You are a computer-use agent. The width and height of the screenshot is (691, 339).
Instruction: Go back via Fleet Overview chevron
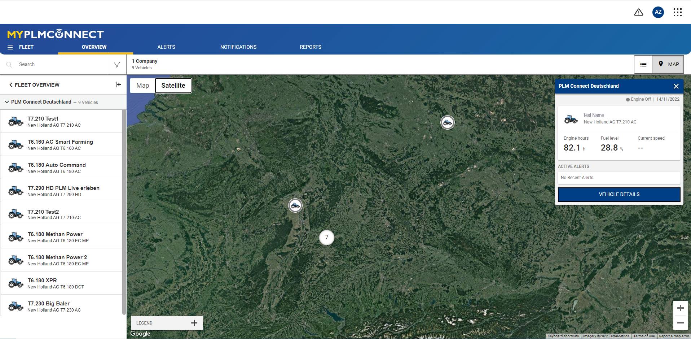(x=11, y=85)
